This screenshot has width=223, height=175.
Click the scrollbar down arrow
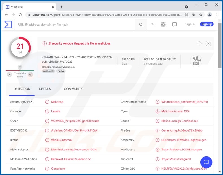click(x=220, y=172)
